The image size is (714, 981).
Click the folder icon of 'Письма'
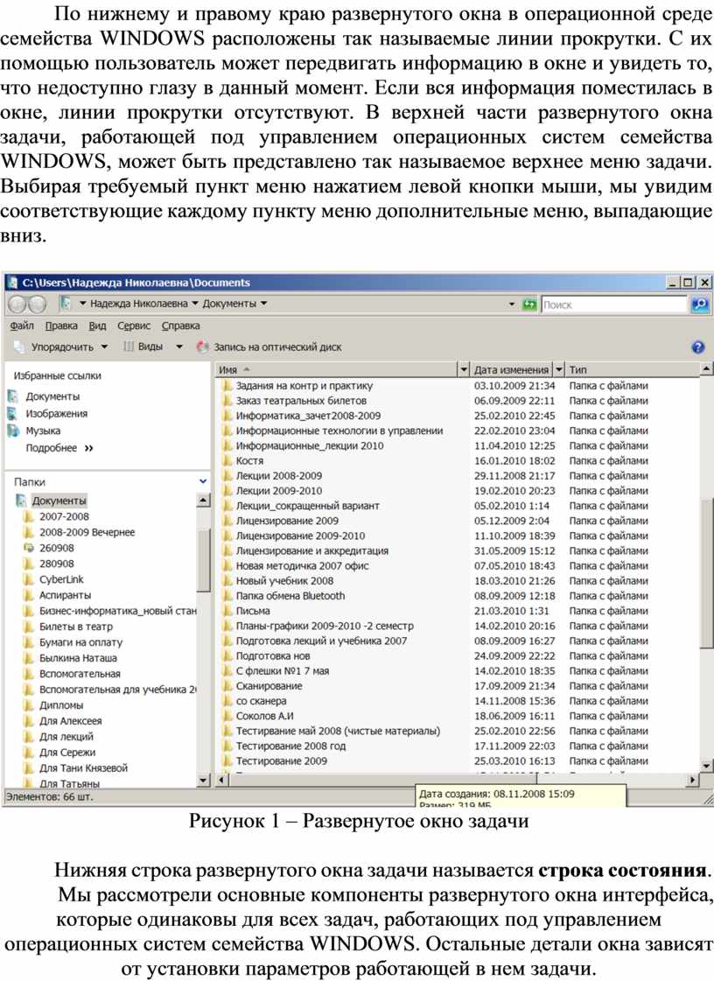227,611
